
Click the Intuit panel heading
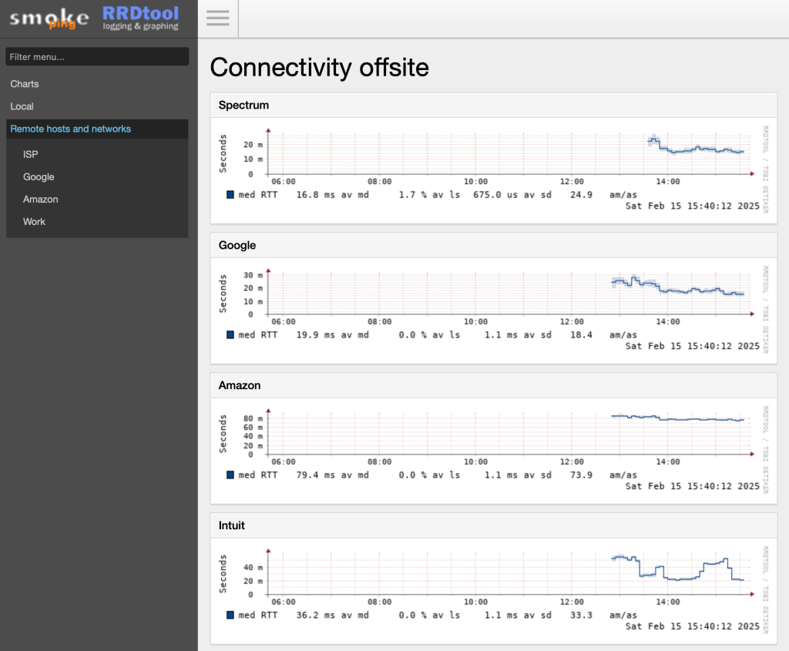click(x=232, y=525)
